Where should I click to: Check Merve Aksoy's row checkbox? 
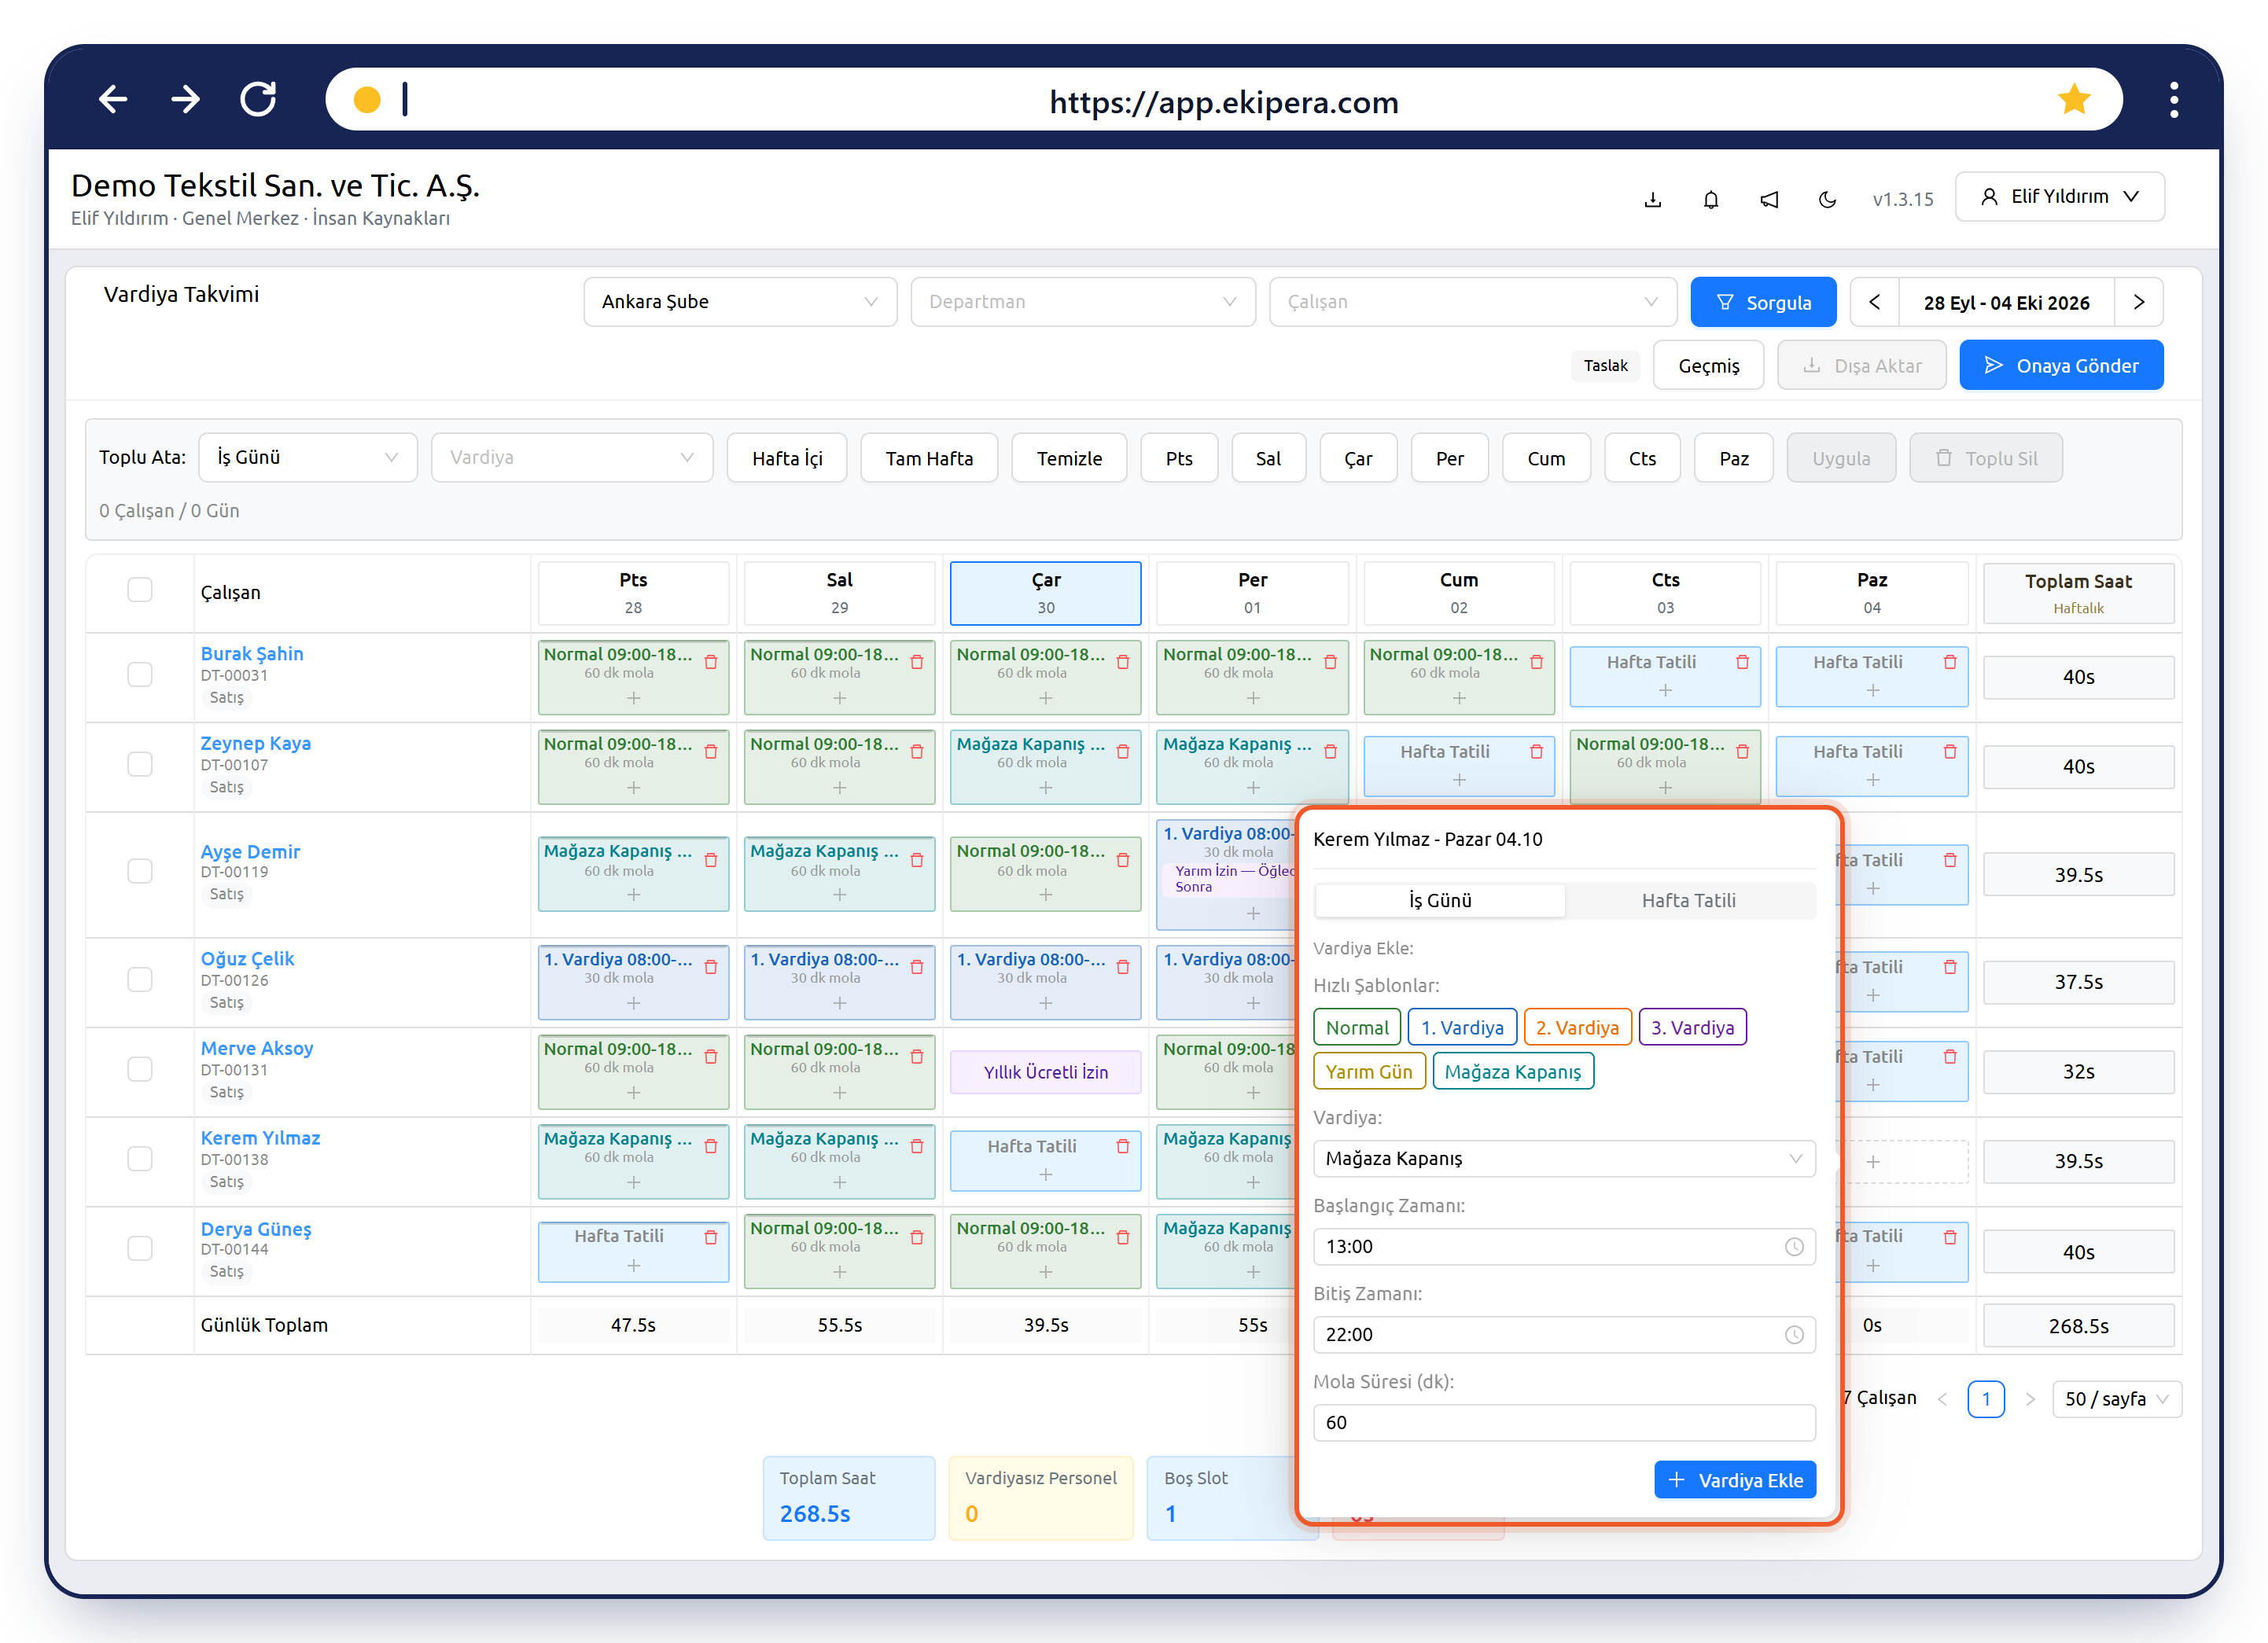(x=140, y=1069)
